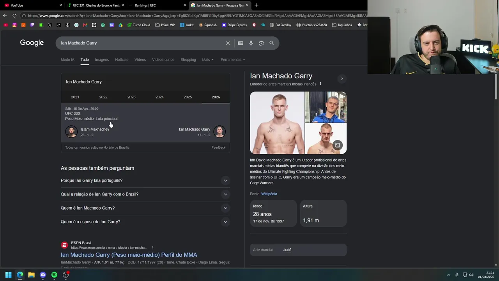The height and width of the screenshot is (281, 499).
Task: Open the Twitch bookmark icon
Action: pos(32,25)
